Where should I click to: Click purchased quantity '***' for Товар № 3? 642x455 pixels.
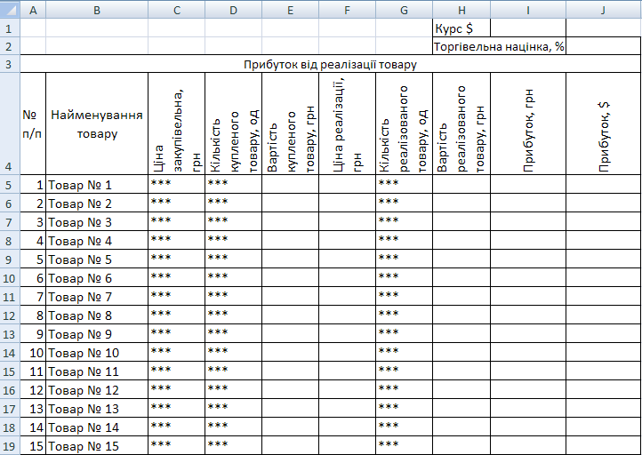pos(233,222)
